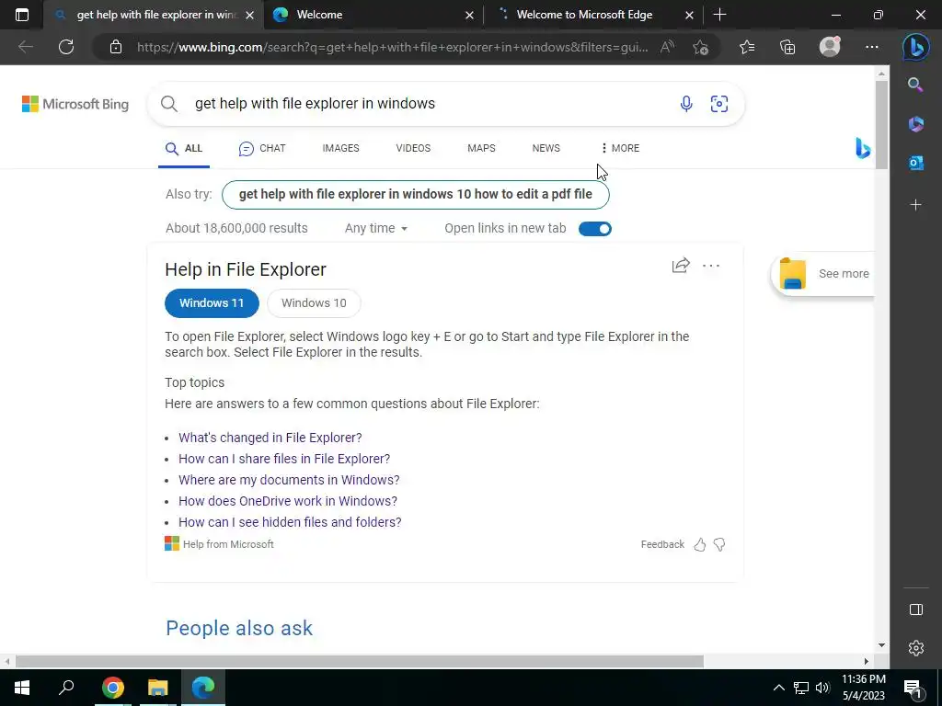942x706 pixels.
Task: Open visual search camera icon
Action: [x=719, y=104]
